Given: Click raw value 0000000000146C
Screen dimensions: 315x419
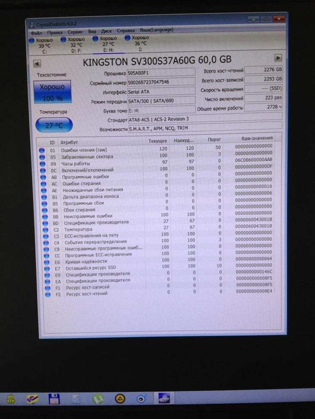Looking at the screenshot, I should (x=254, y=272).
